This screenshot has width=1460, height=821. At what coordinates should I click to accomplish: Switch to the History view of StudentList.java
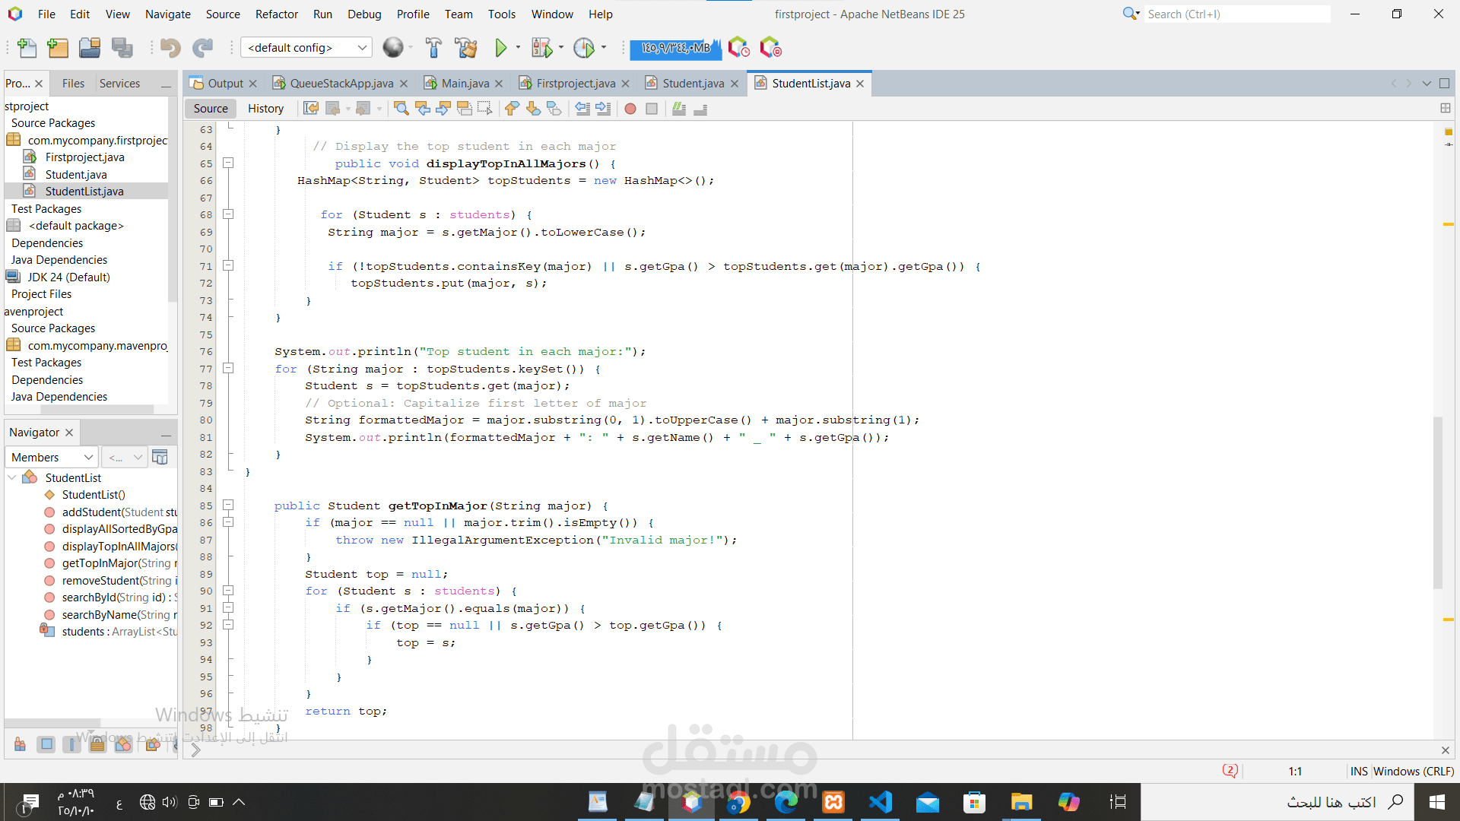pos(266,108)
